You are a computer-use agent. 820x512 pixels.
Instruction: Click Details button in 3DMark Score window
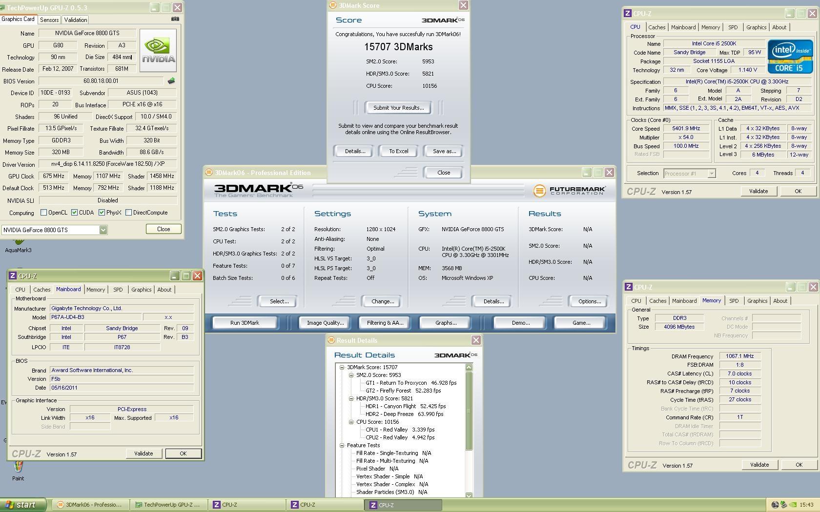[355, 151]
